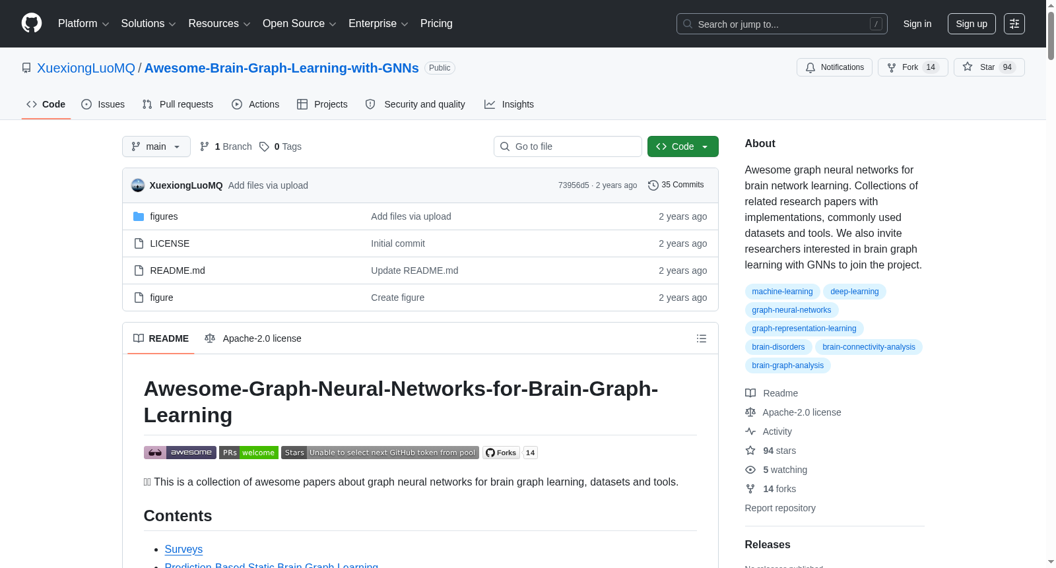Click the machine-learning topic tag
1056x568 pixels.
782,292
